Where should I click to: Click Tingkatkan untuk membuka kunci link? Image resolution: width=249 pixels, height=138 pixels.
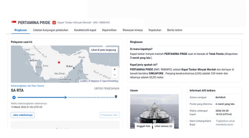[x=227, y=122]
